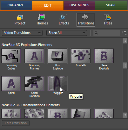
Task: Select the Plane Explode transition
Action: click(x=104, y=56)
